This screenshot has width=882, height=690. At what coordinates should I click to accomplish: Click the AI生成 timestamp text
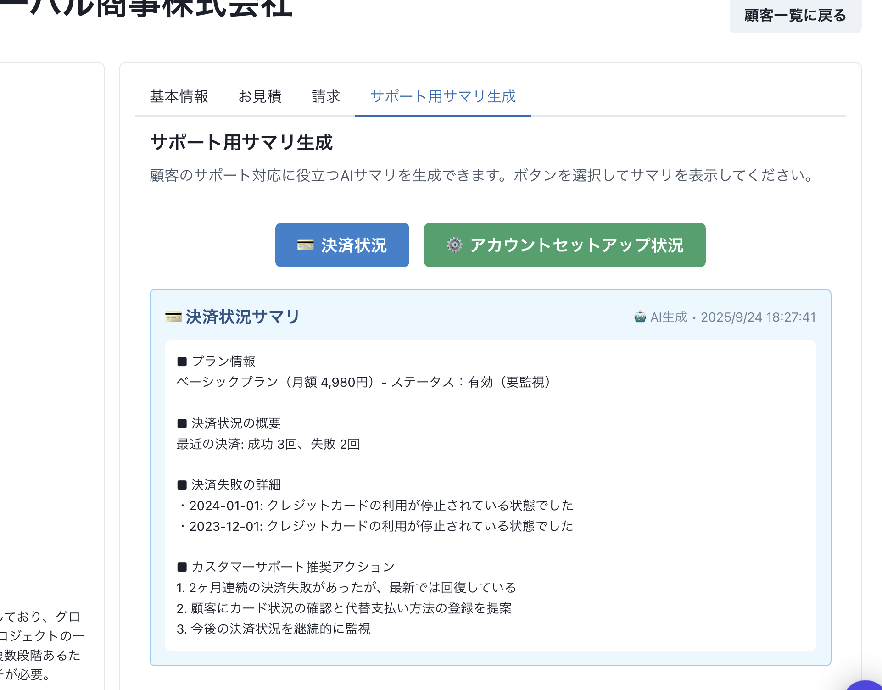733,317
